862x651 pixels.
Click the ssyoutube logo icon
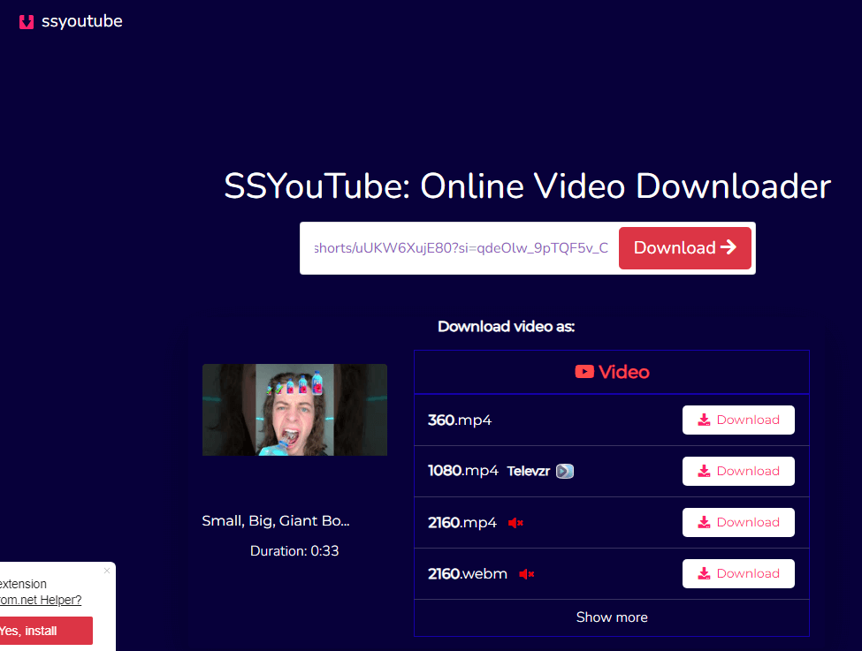[x=27, y=22]
